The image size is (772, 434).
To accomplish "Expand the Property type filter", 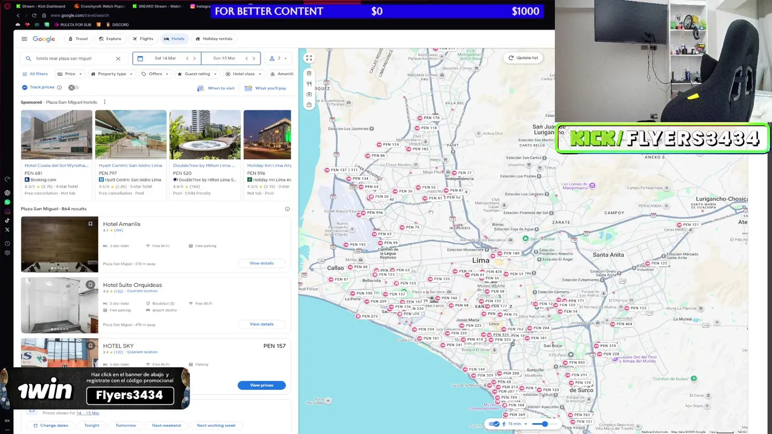I will [x=112, y=74].
